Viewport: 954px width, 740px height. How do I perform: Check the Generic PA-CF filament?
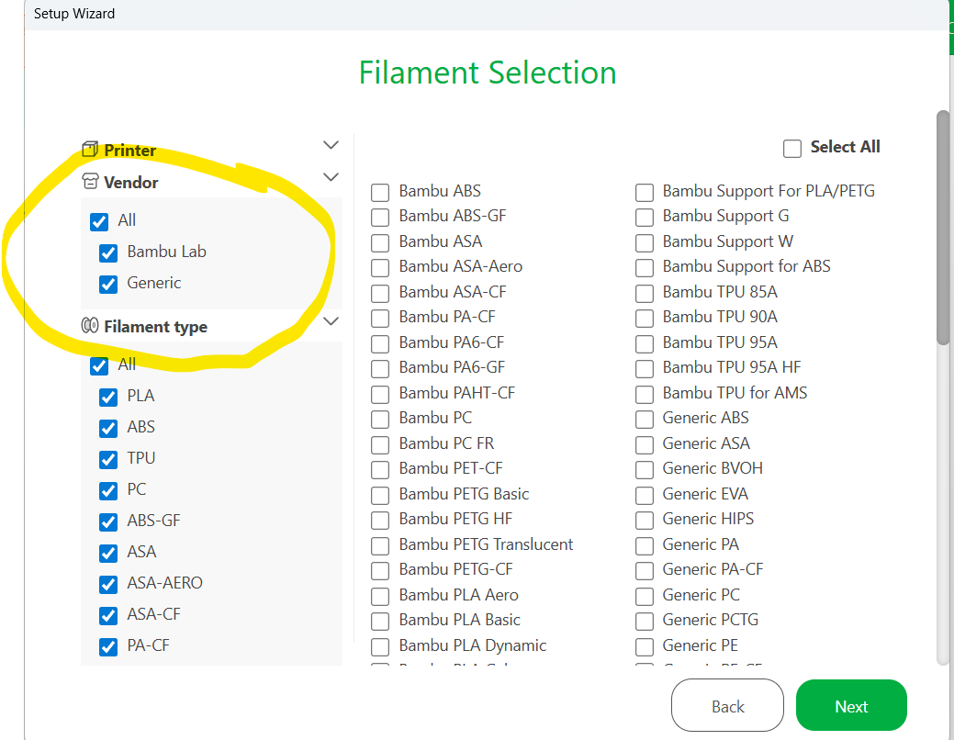(645, 571)
